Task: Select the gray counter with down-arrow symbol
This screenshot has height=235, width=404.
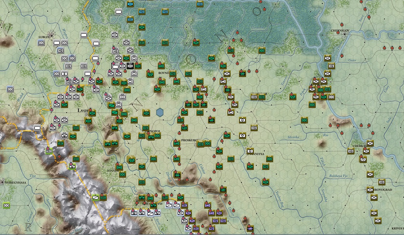Action: click(64, 74)
